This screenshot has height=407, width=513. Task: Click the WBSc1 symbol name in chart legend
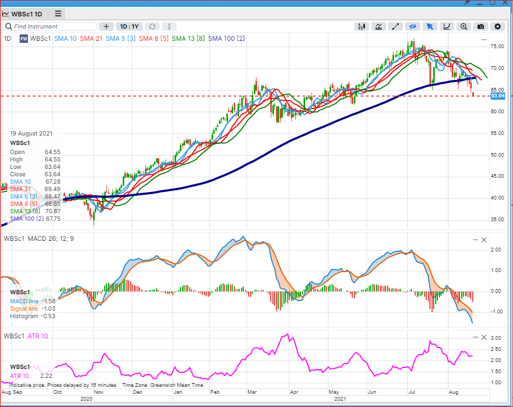(40, 39)
